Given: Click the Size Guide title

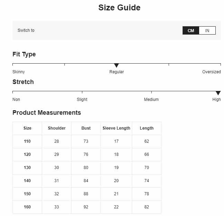Looking at the screenshot, I should click(119, 8).
